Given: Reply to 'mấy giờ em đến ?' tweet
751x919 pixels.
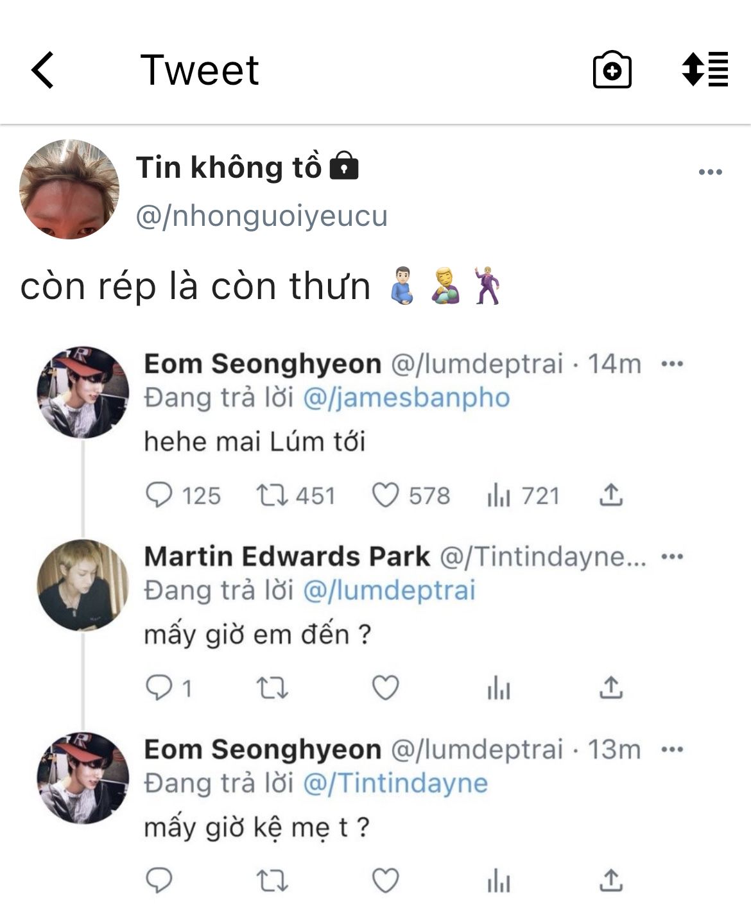Looking at the screenshot, I should pos(159,688).
